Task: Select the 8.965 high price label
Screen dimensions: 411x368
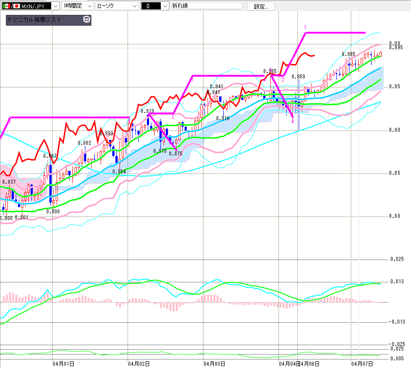Action: click(x=270, y=71)
